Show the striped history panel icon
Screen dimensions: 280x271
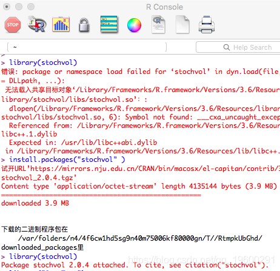coord(109,24)
